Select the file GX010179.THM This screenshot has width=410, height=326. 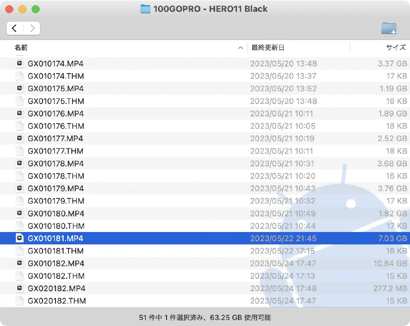[x=56, y=201]
